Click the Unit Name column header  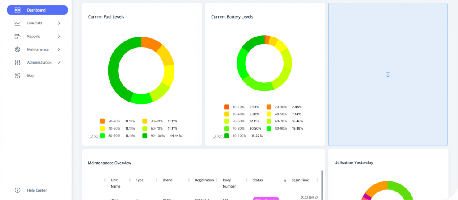[116, 183]
